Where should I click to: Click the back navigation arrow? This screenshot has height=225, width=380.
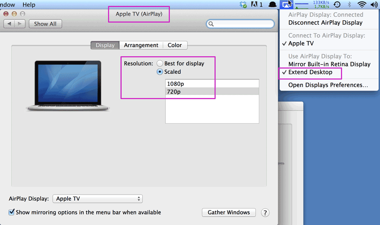(x=9, y=24)
